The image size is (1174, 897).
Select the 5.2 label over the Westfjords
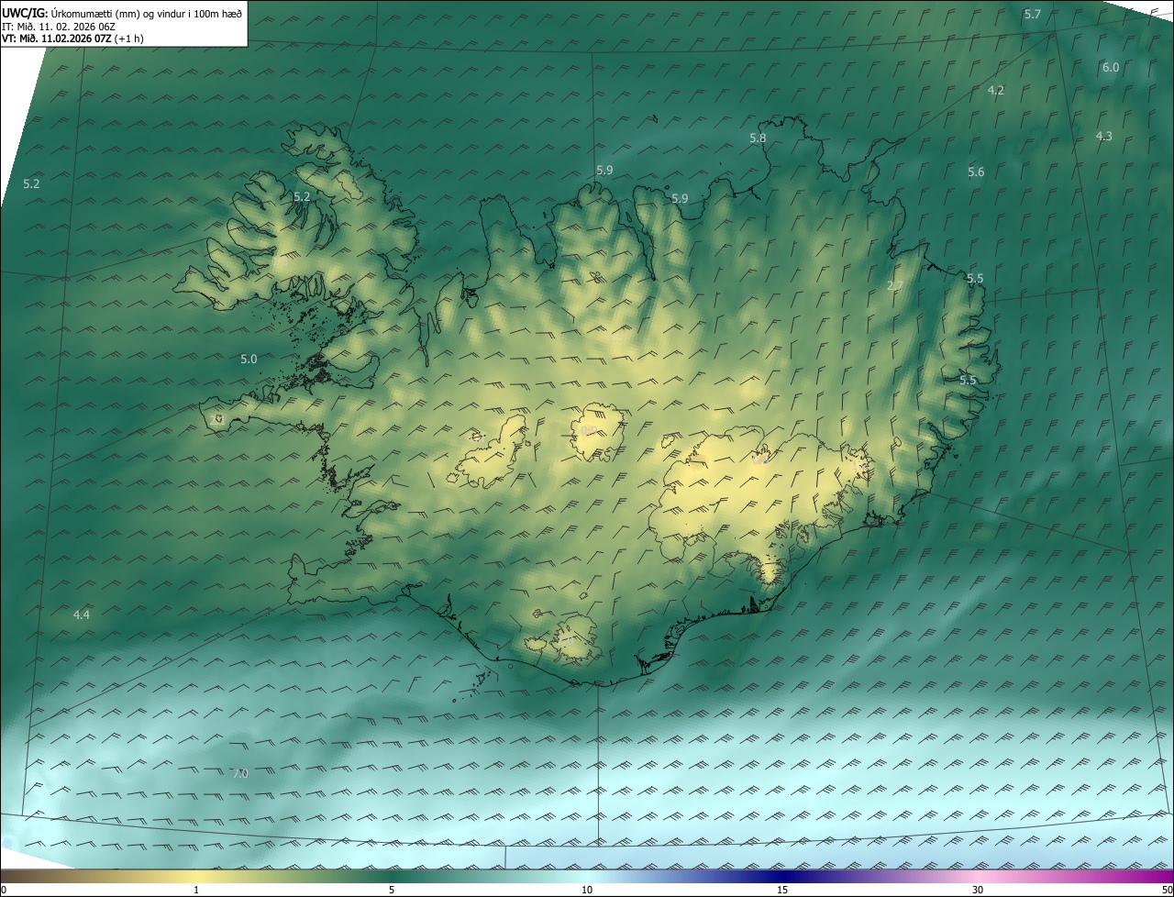pyautogui.click(x=302, y=196)
